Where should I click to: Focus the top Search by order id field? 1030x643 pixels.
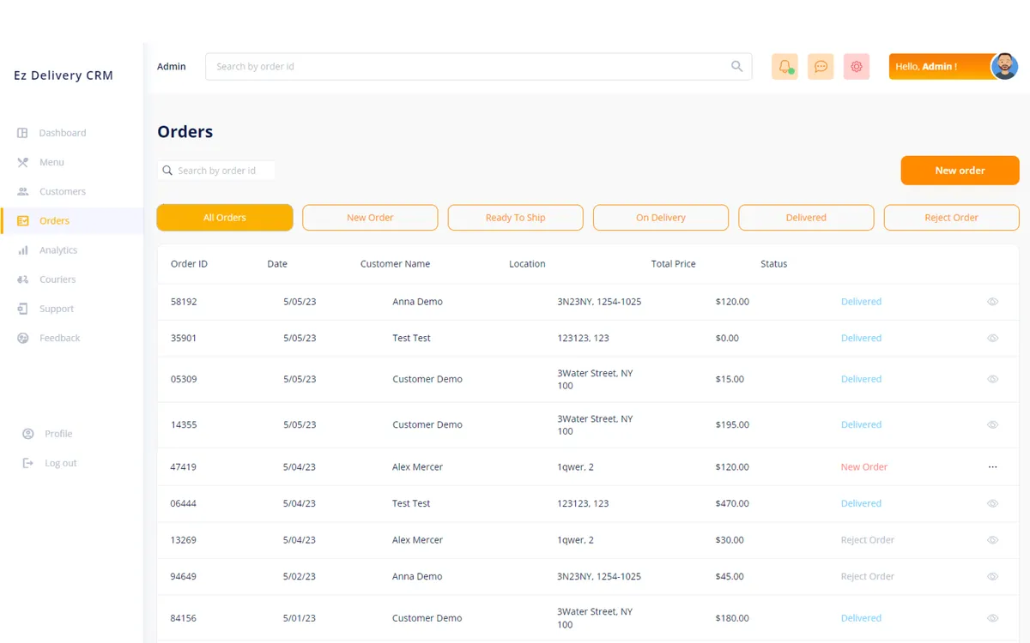point(478,67)
